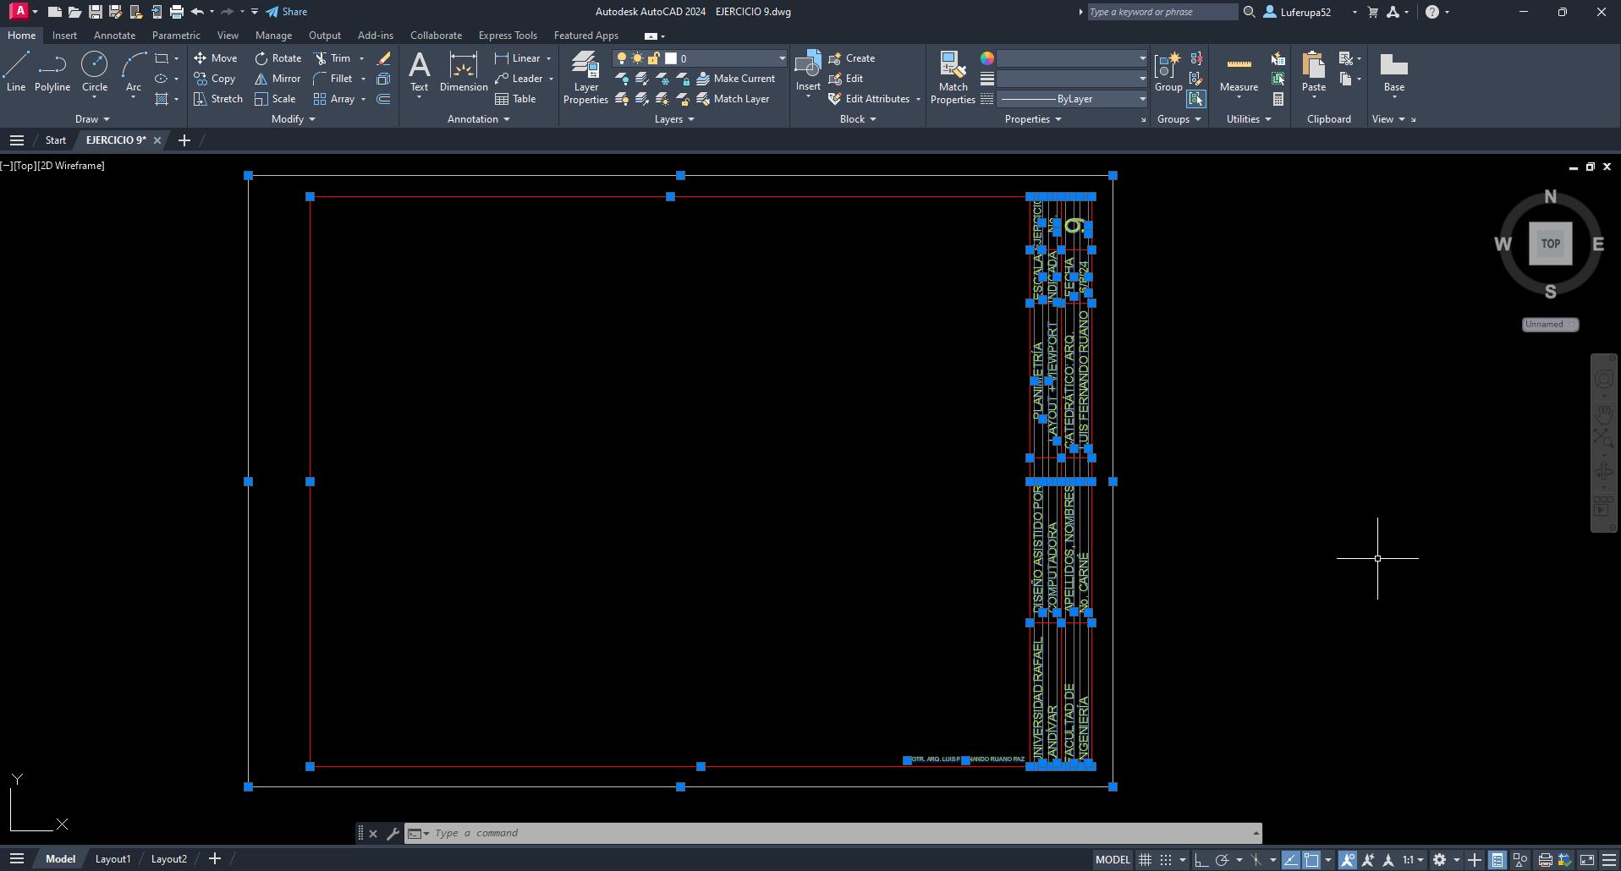The height and width of the screenshot is (871, 1621).
Task: Click the Plot (print) icon in Quick Access toolbar
Action: 176,12
